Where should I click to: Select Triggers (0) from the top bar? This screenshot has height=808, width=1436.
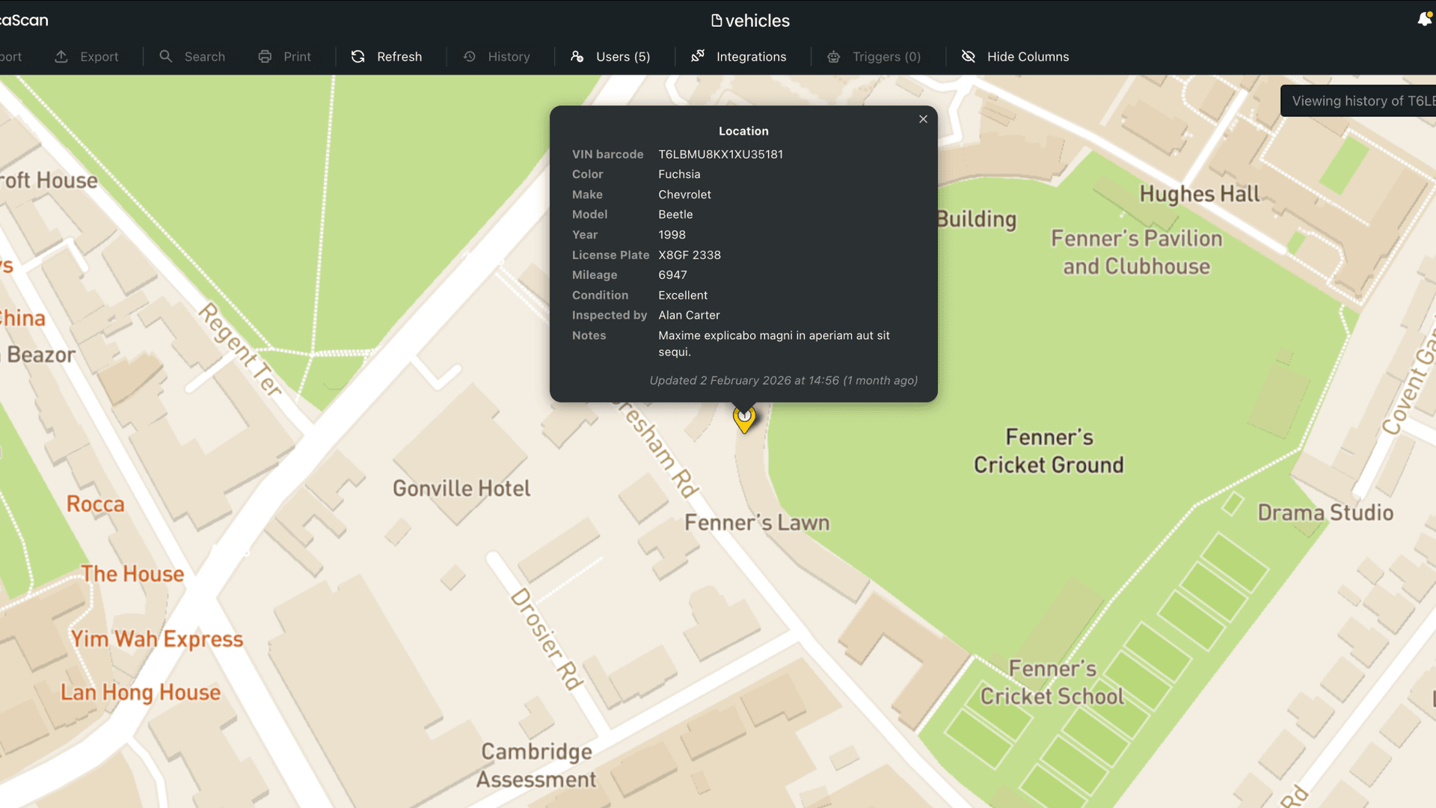(886, 57)
